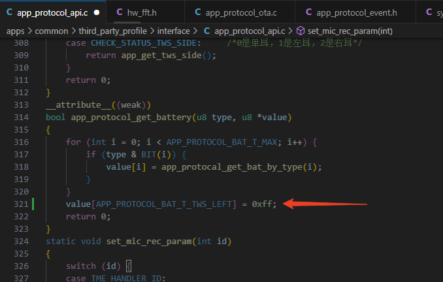443x282 pixels.
Task: Click the 0xff value on line 321
Action: 262,204
